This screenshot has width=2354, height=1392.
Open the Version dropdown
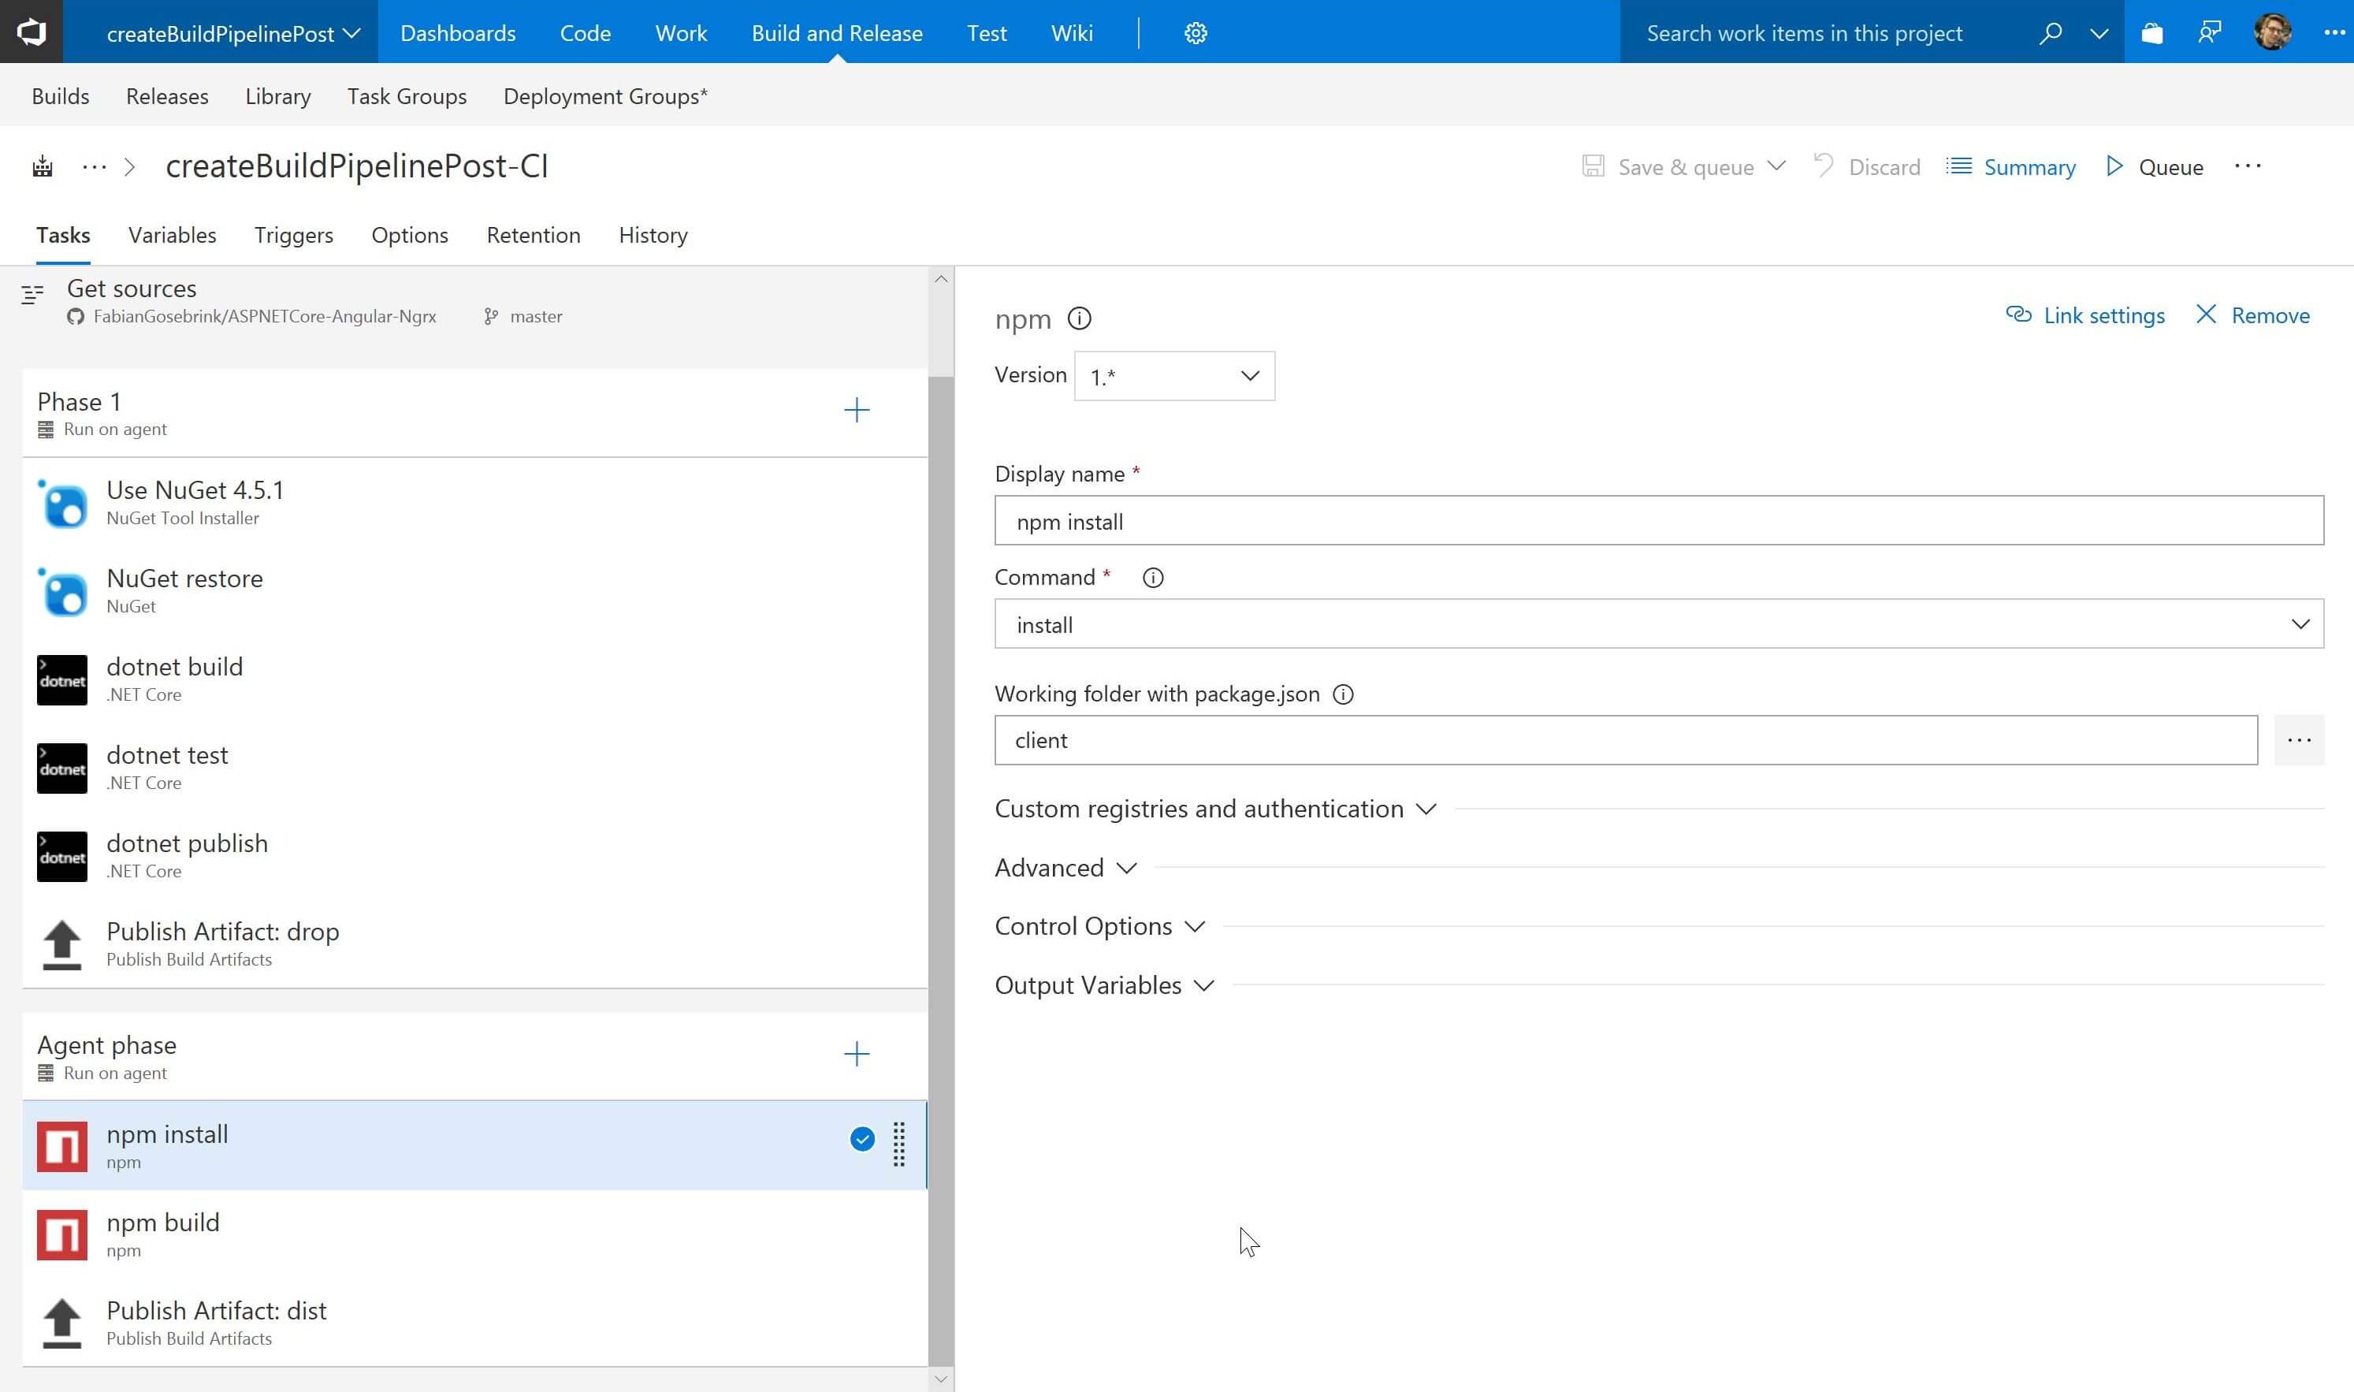click(x=1174, y=376)
